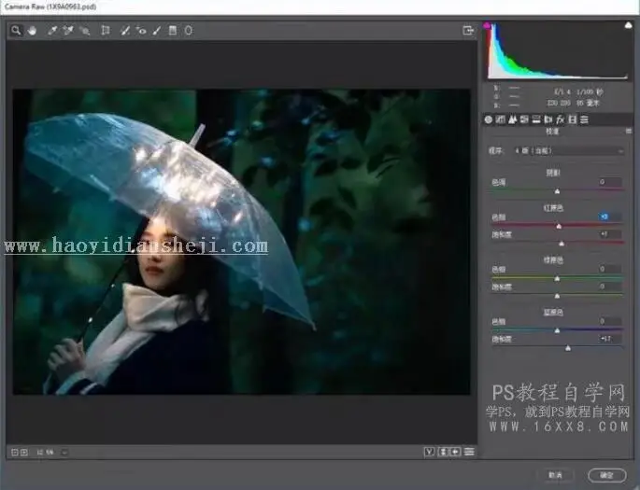
Task: Toggle highlight clipping warning on histogram
Action: [x=628, y=26]
